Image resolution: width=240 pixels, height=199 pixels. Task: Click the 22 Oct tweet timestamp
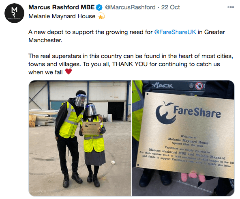171,7
